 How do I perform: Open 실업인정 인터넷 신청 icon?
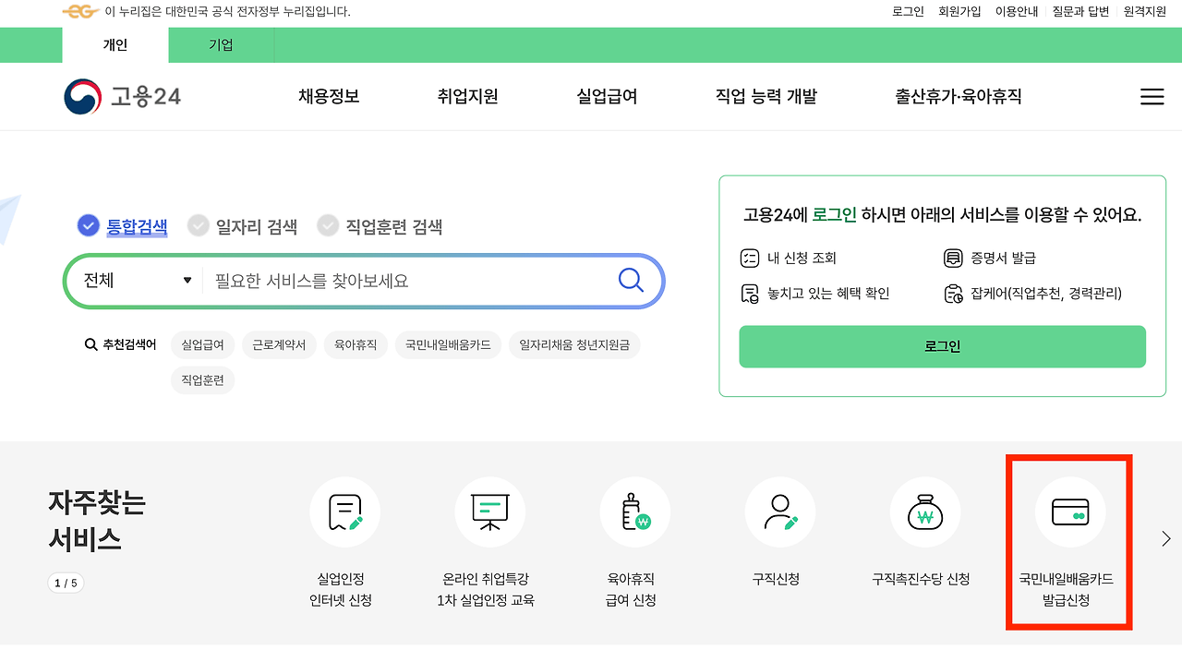(x=344, y=512)
